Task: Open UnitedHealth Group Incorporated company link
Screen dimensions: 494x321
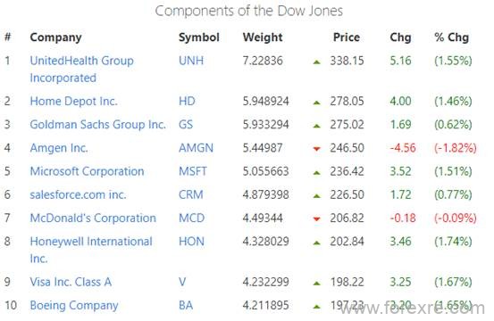Action: tap(81, 70)
